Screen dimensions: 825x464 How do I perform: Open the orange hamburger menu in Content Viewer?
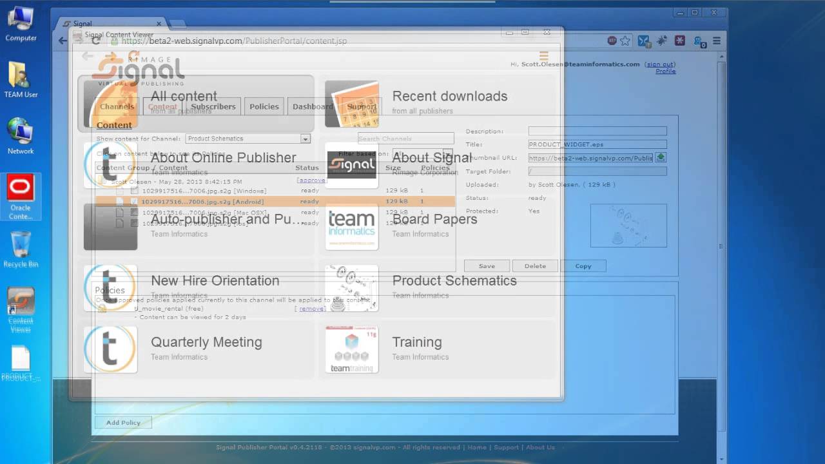click(x=543, y=56)
